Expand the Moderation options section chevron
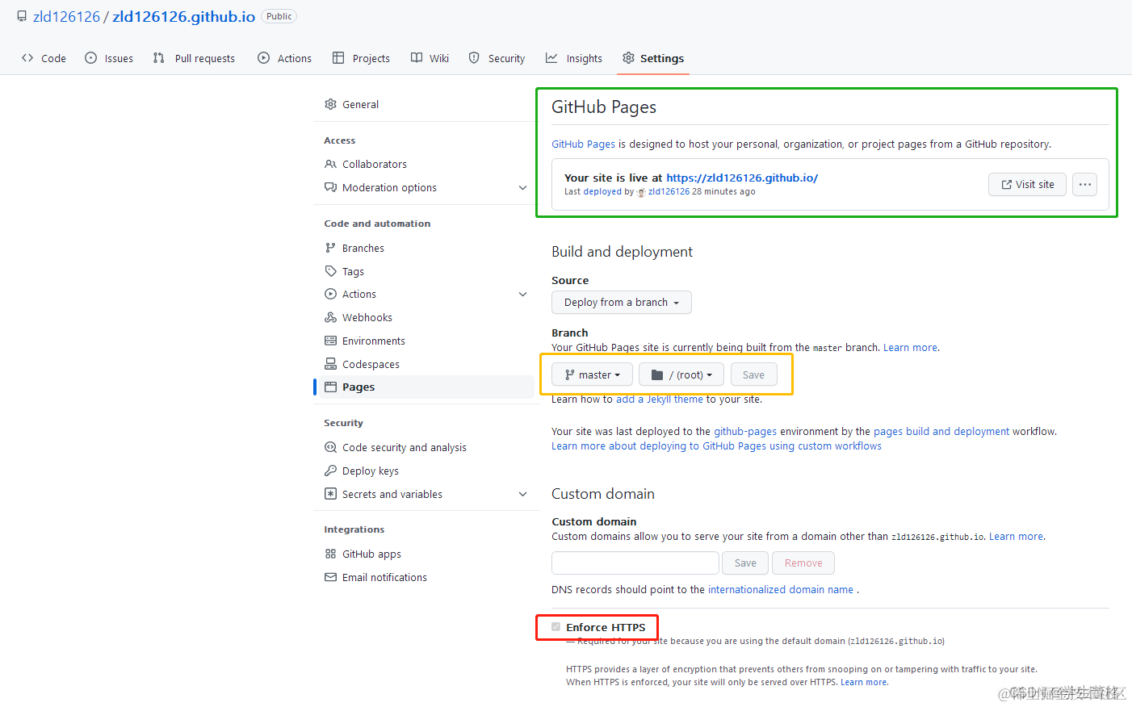The image size is (1132, 707). (522, 187)
